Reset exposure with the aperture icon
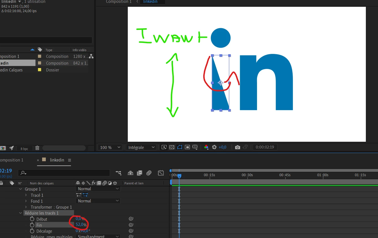 (x=214, y=147)
